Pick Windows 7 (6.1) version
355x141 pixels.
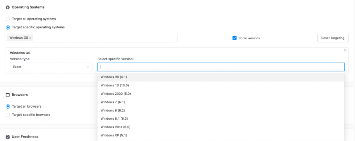tap(113, 102)
